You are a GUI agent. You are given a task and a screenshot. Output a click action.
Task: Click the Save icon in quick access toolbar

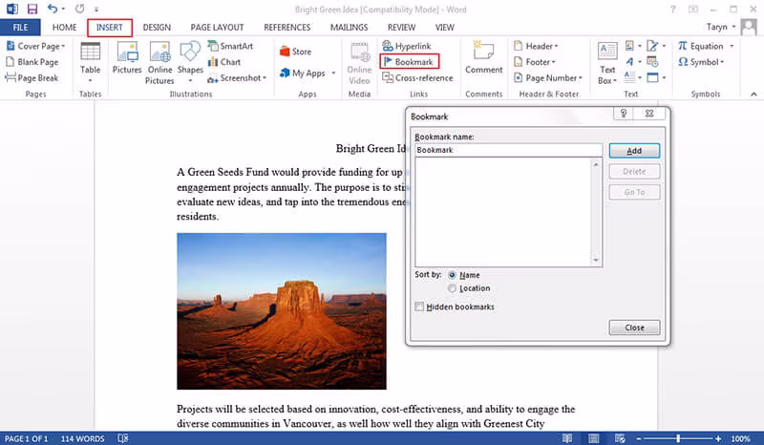point(32,9)
